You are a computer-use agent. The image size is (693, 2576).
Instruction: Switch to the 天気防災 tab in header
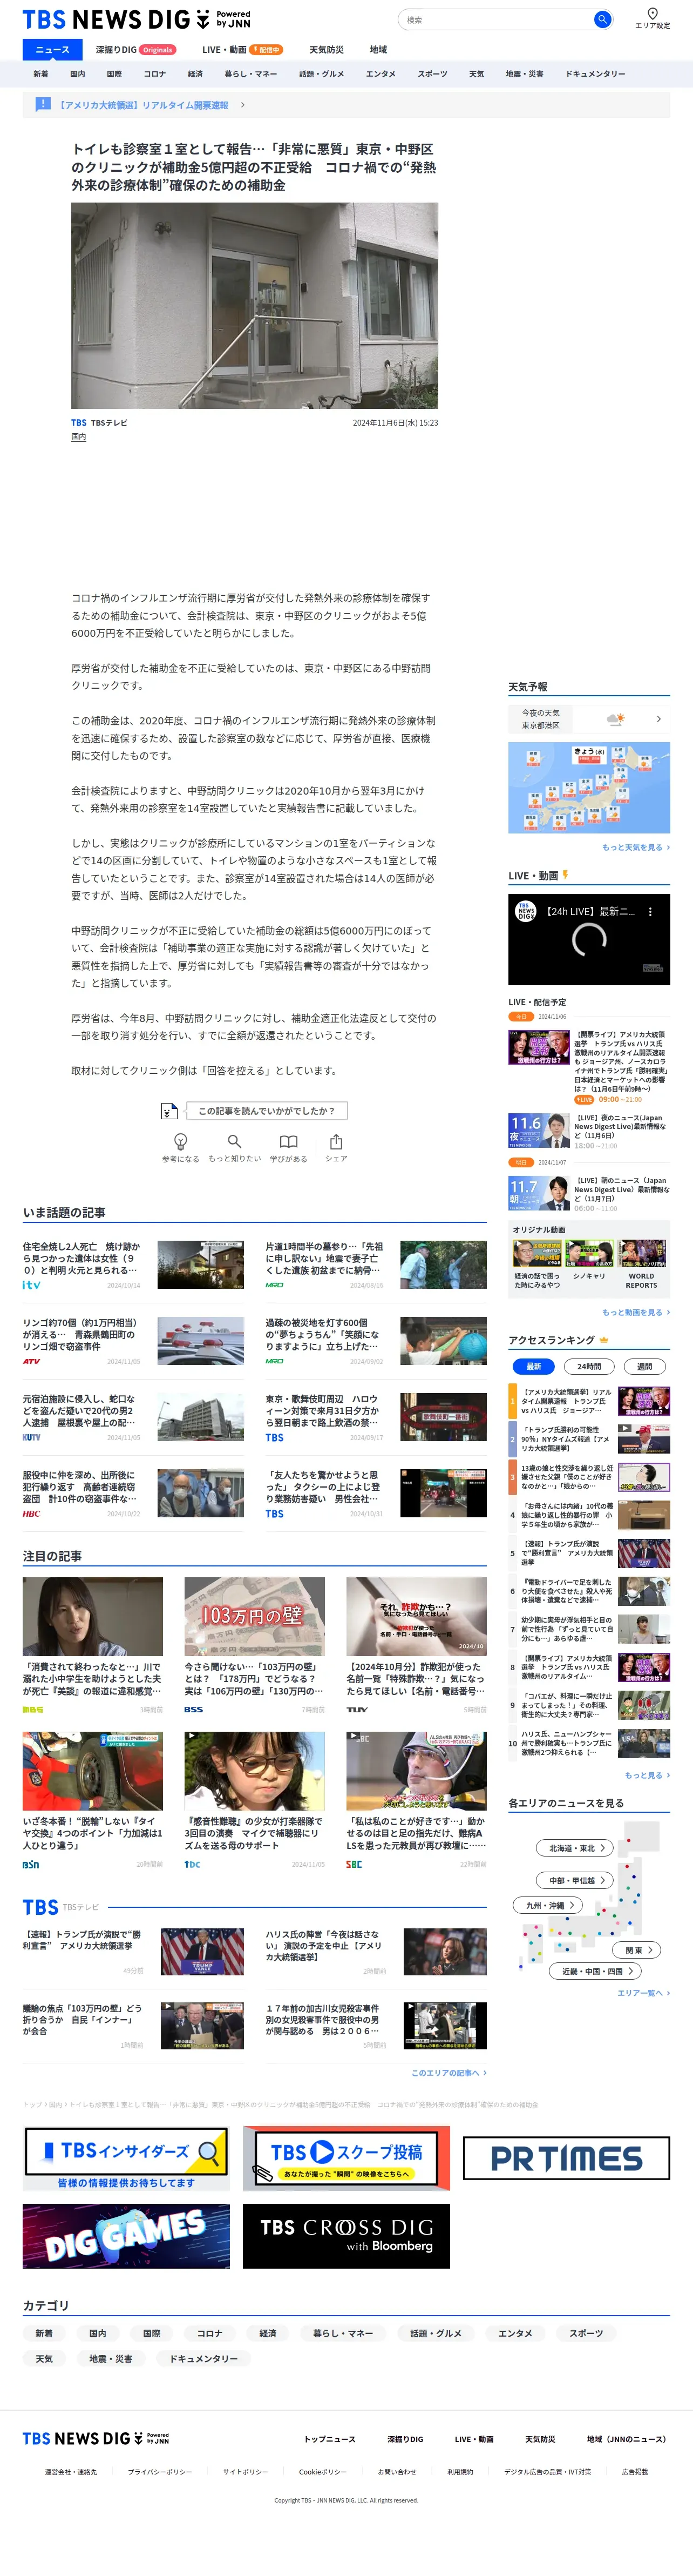click(x=327, y=50)
